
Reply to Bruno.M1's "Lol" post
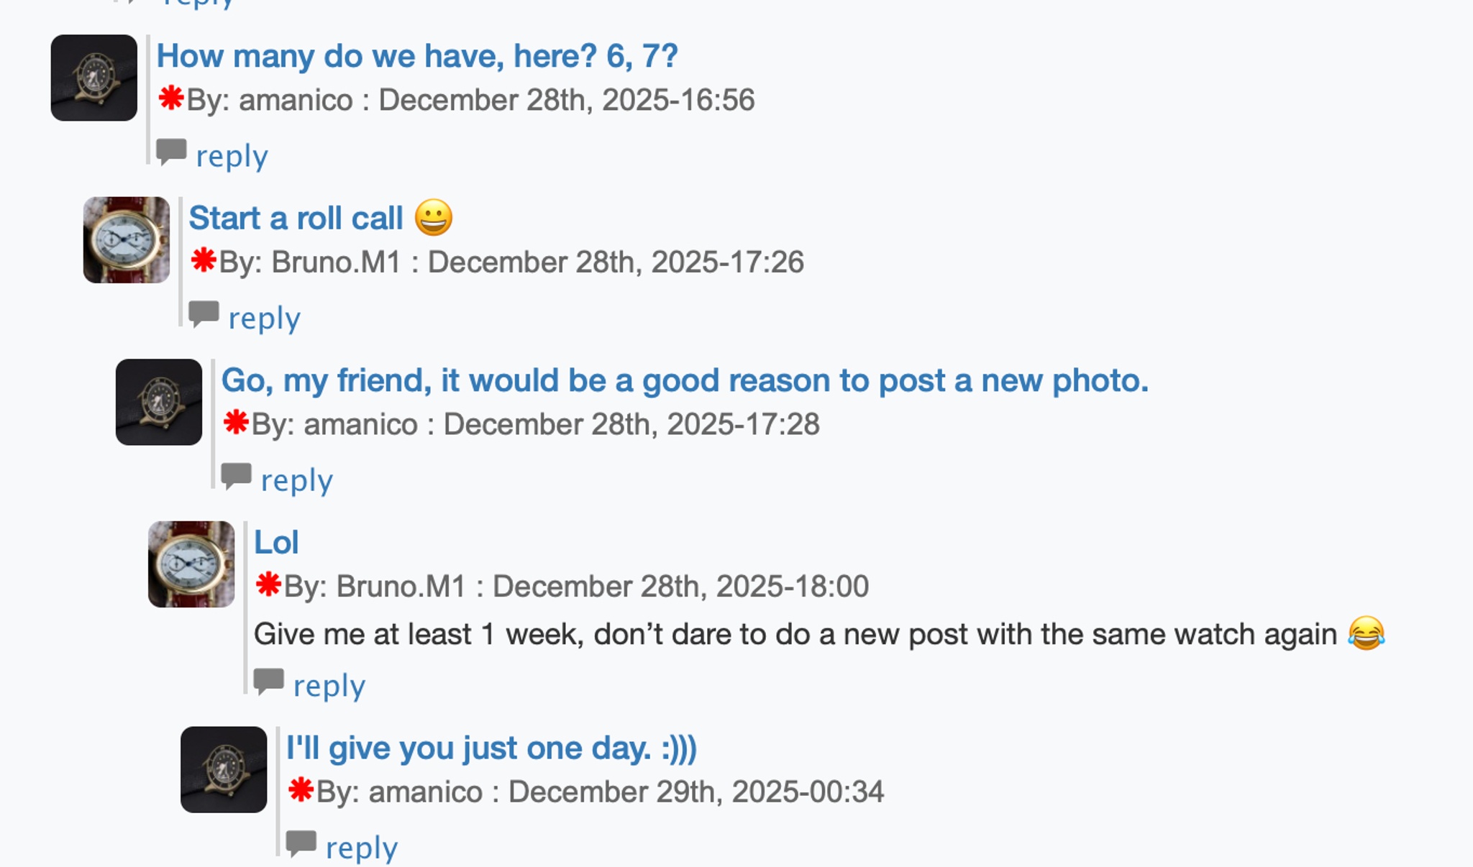click(329, 686)
